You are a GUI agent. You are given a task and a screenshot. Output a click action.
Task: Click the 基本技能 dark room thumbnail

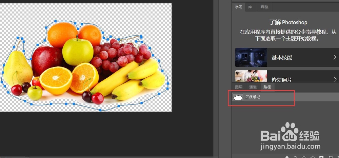[x=251, y=57]
